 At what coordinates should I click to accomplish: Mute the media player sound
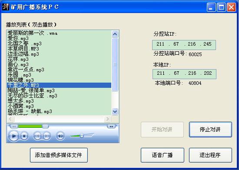coord(60,136)
